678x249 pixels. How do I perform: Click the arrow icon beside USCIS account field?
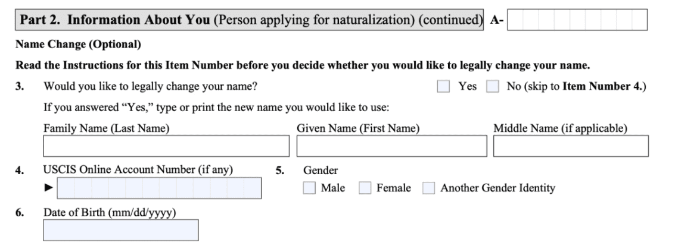(49, 188)
